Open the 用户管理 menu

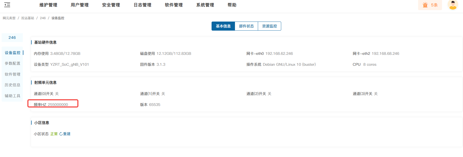pyautogui.click(x=79, y=5)
